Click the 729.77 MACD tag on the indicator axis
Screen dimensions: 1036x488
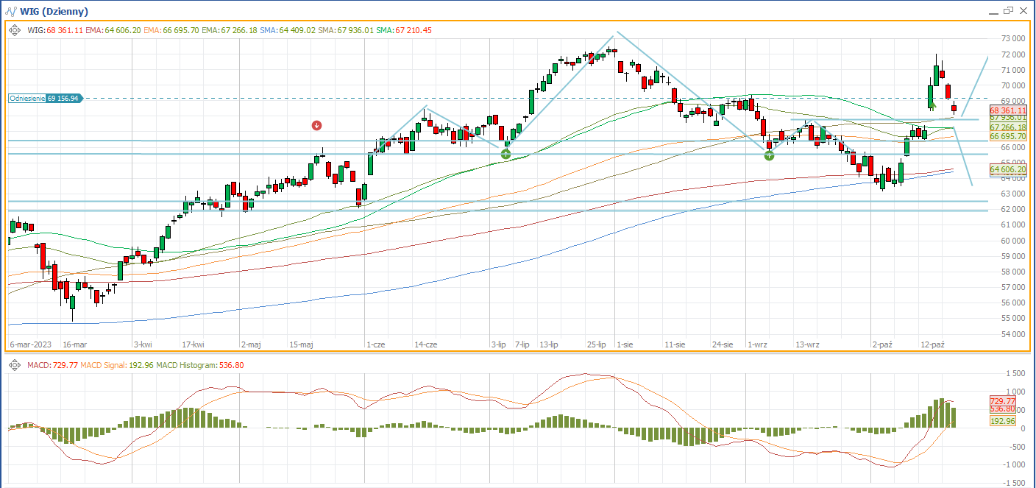click(1003, 400)
